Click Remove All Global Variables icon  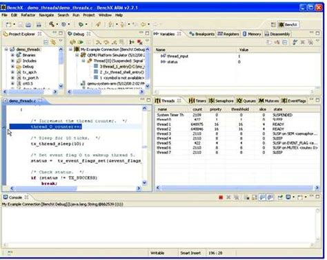coord(310,42)
